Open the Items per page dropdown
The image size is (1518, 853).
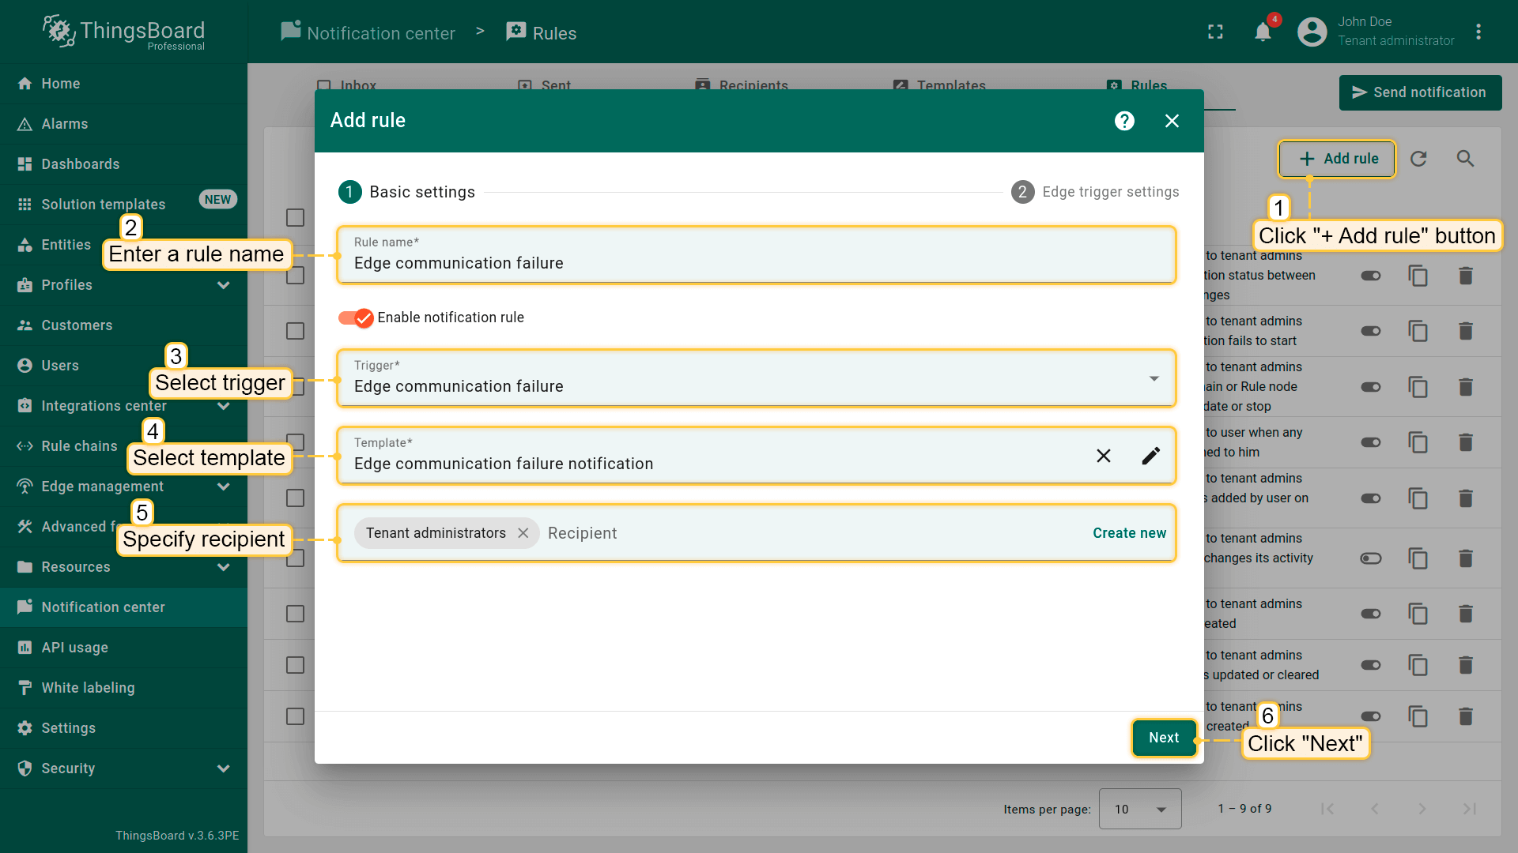tap(1139, 809)
